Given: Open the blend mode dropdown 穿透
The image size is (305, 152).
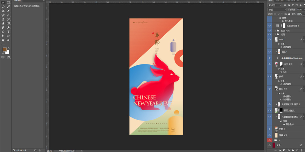Looking at the screenshot, I should click(277, 9).
